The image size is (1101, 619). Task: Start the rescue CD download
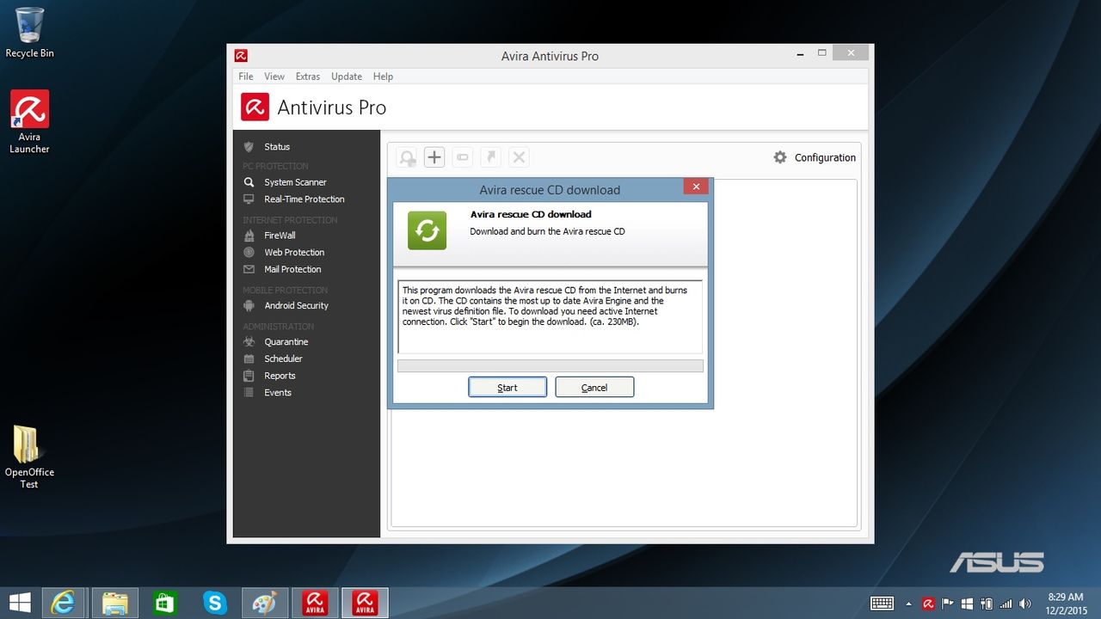tap(507, 388)
